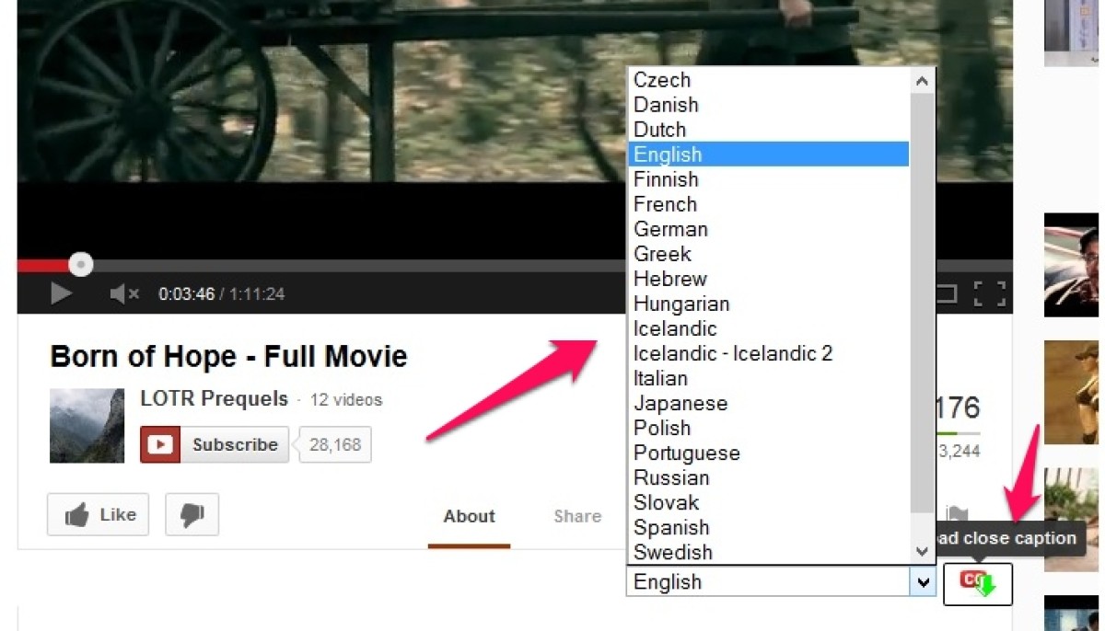
Task: Pick Icelandic - Icelandic 2 option
Action: (768, 353)
